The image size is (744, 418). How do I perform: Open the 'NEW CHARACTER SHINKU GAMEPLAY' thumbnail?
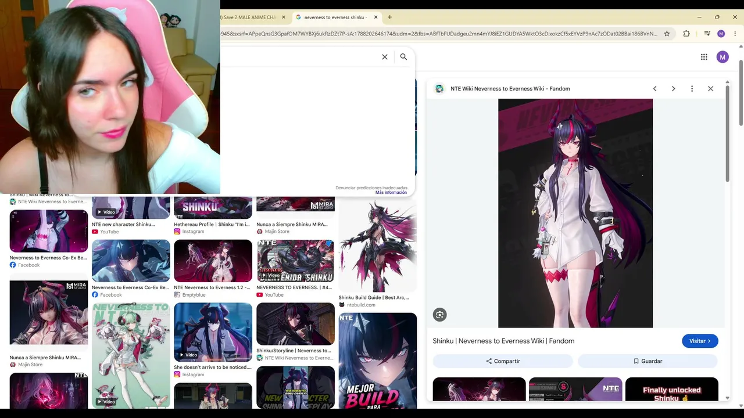tap(295, 387)
